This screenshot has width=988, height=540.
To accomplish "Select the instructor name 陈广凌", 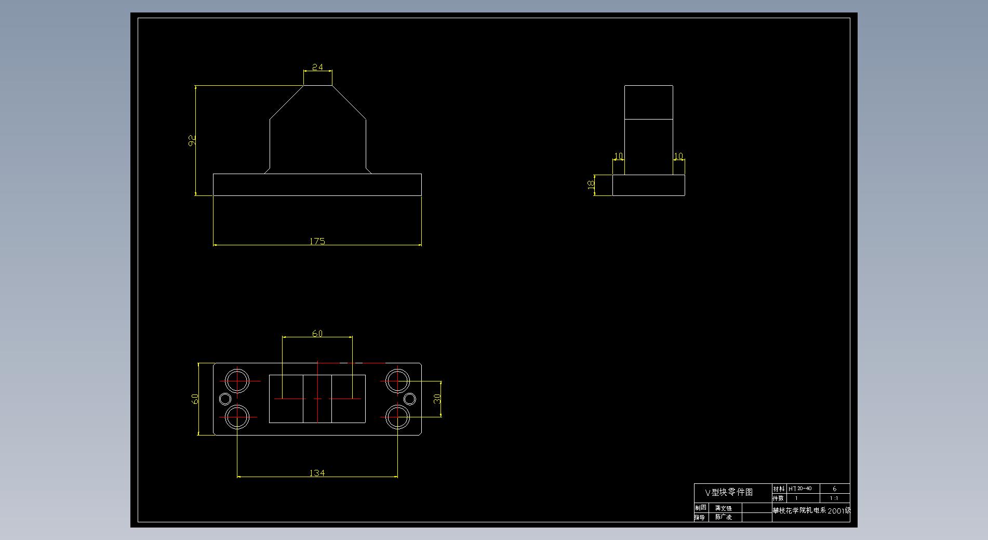I will tap(724, 517).
